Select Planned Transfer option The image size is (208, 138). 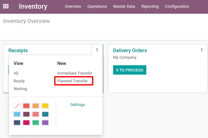[x=73, y=81]
